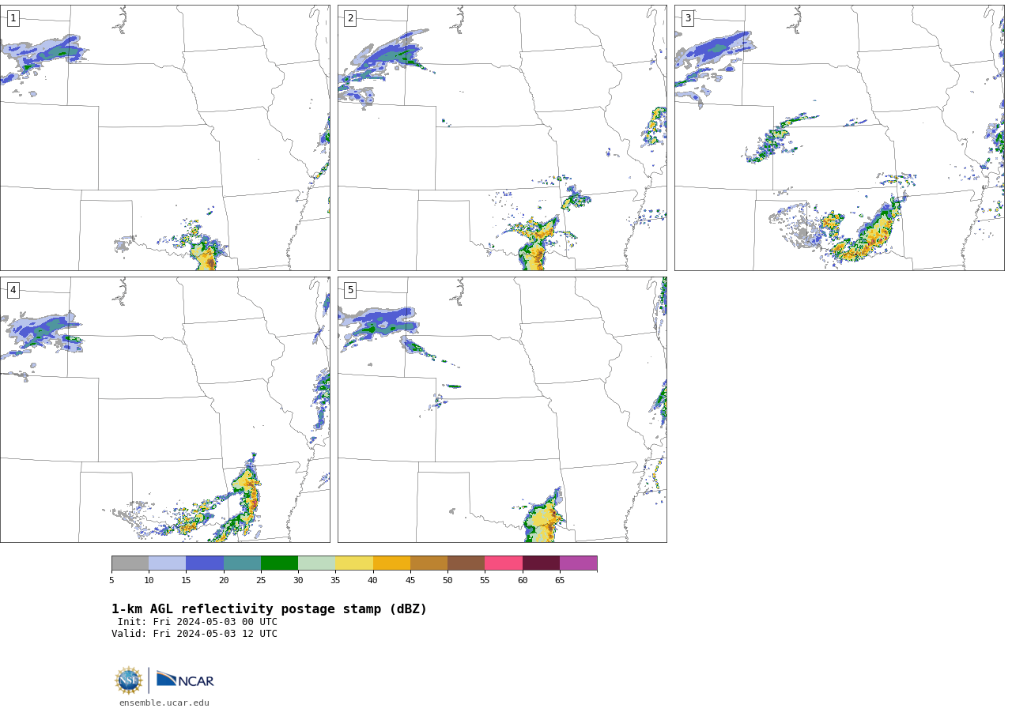The width and height of the screenshot is (1012, 712).
Task: Click the NSF logo icon
Action: (x=129, y=680)
